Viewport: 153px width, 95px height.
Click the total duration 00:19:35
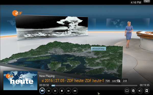click(x=145, y=85)
